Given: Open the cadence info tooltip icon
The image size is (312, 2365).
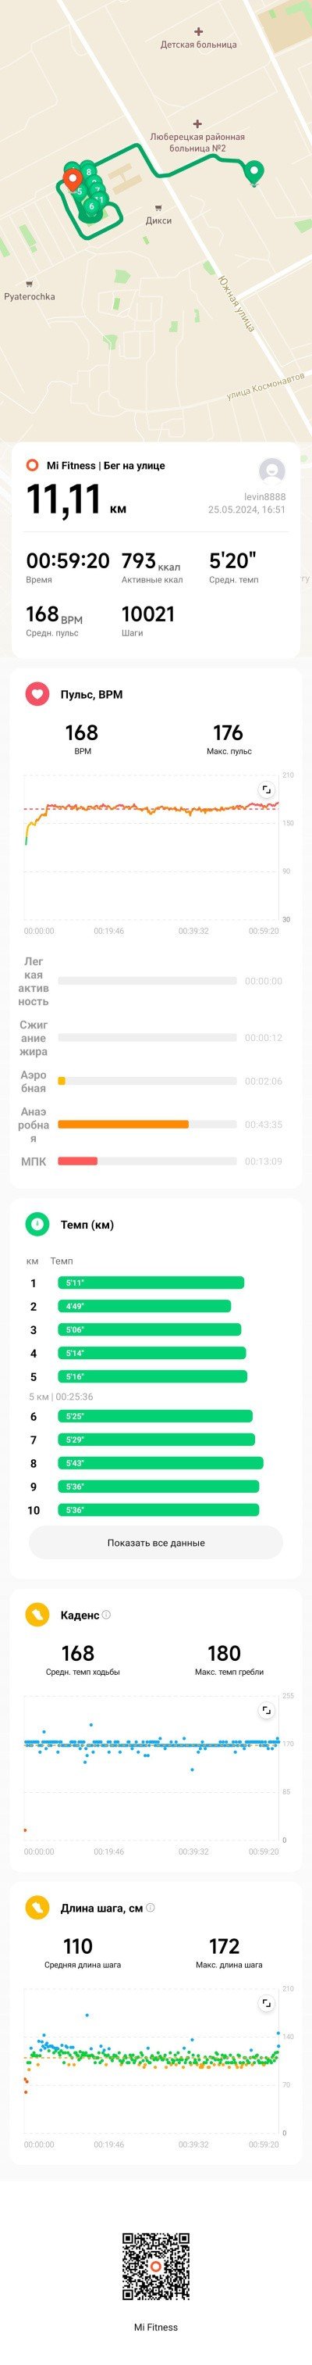Looking at the screenshot, I should coord(106,1614).
